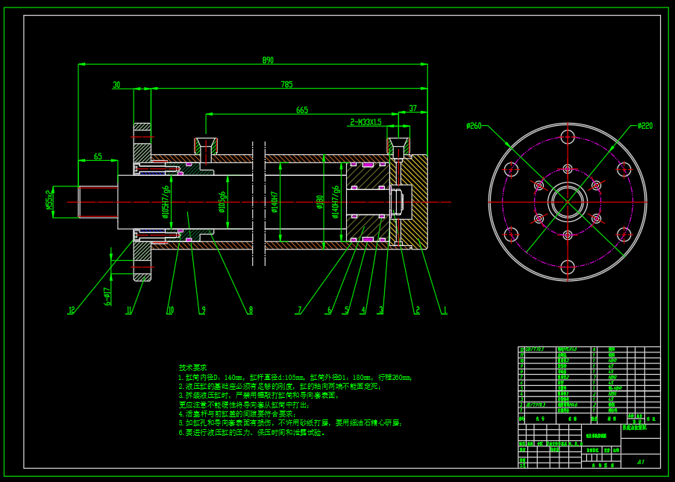This screenshot has height=482, width=675.
Task: Select the 785 dimension text
Action: pos(286,84)
